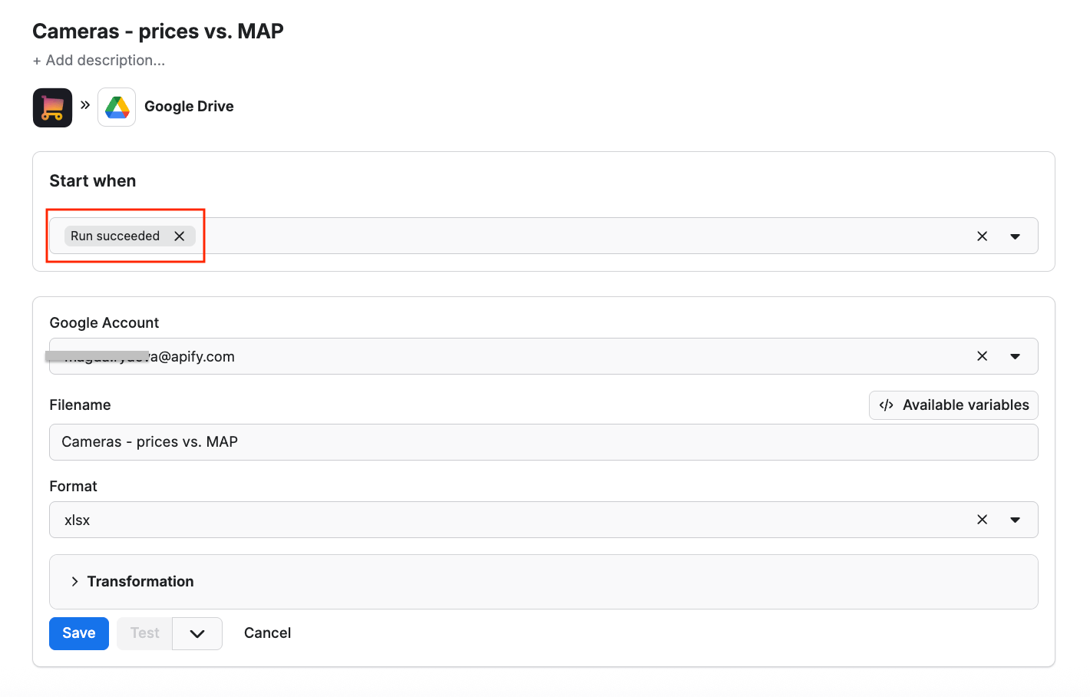Open the Test options chevron dropdown

[197, 633]
